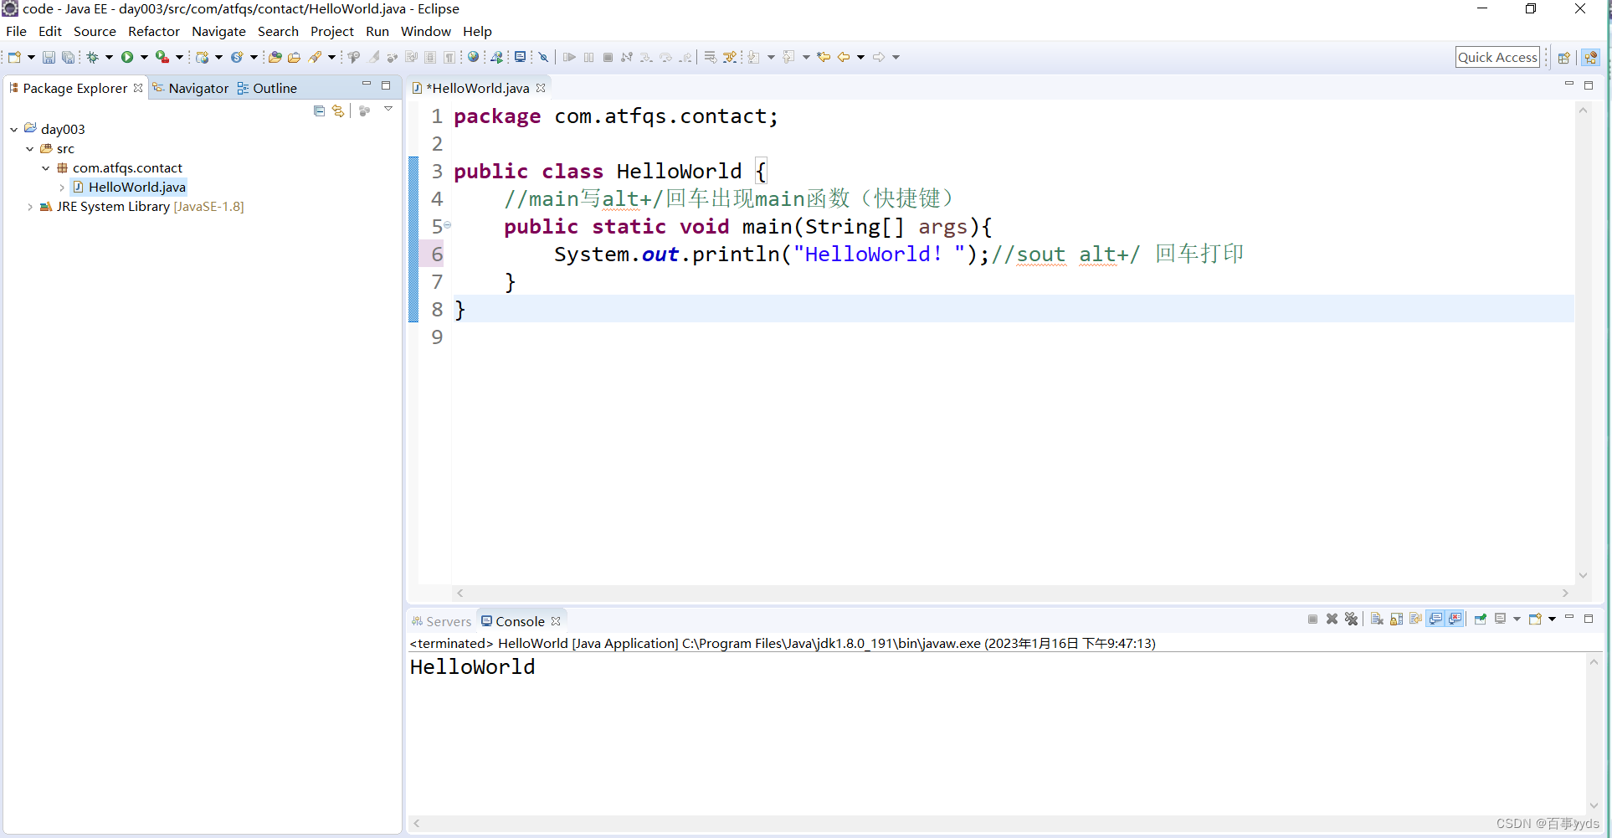The width and height of the screenshot is (1612, 838).
Task: Pin the Console view
Action: click(1481, 619)
